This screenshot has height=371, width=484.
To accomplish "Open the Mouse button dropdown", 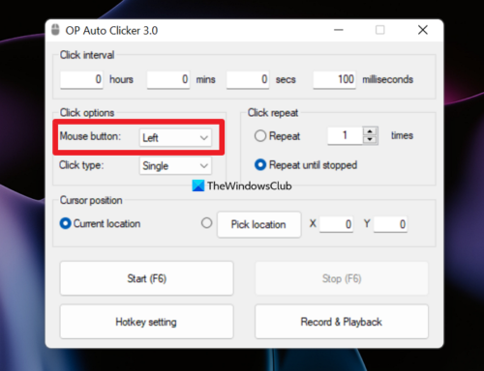I will pyautogui.click(x=175, y=138).
